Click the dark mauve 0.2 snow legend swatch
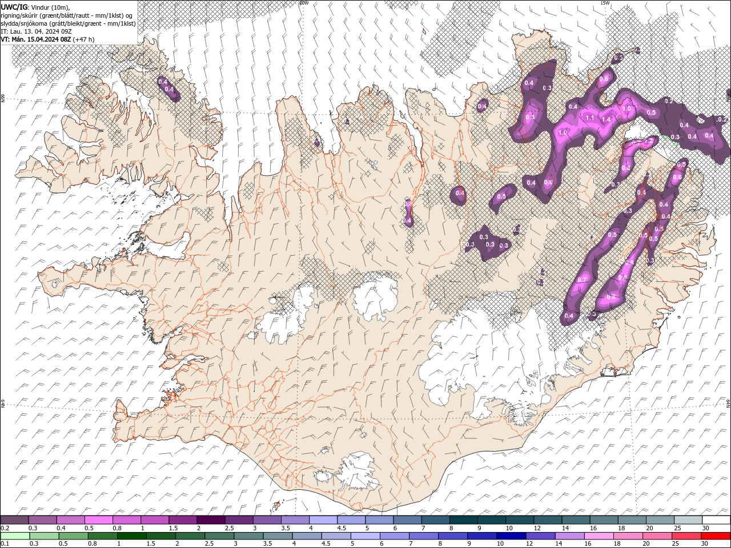Image resolution: width=731 pixels, height=548 pixels. point(15,520)
